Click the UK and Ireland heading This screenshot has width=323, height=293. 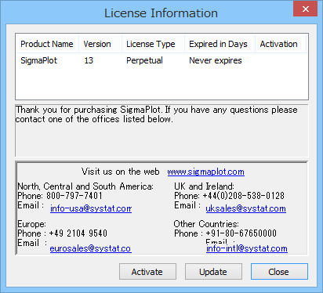pyautogui.click(x=204, y=186)
